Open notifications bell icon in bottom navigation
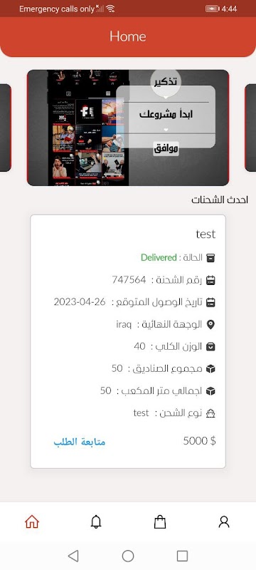256x570 pixels. [96, 522]
